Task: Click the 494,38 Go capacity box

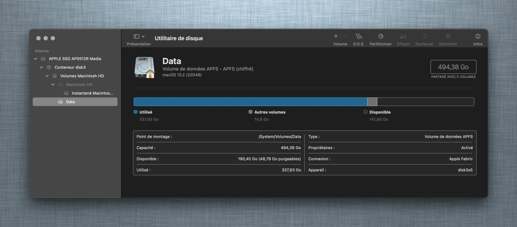Action: [453, 67]
